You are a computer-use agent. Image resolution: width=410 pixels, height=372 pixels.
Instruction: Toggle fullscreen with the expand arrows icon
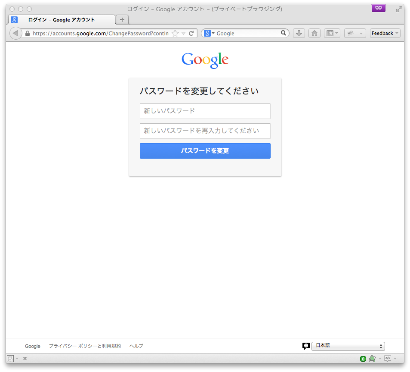point(399,9)
